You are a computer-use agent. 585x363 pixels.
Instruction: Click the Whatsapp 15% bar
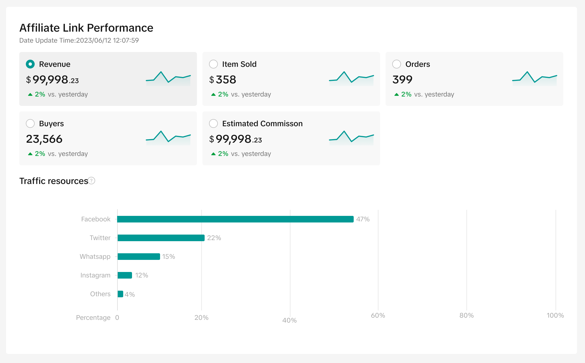(x=139, y=257)
